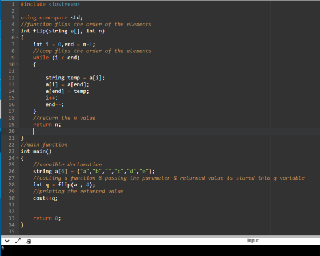Click the 'int main()' declaration
Screen dimensions: 320x256
tap(36, 151)
